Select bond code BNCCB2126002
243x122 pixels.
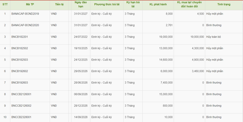point(21,106)
